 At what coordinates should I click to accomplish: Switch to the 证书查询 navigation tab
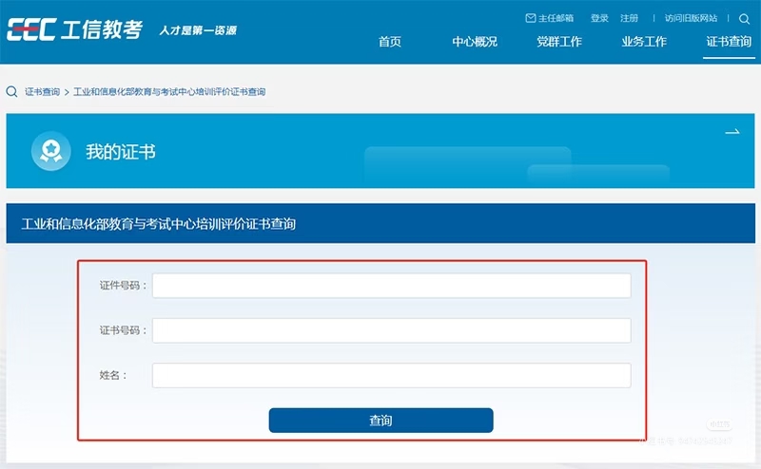pyautogui.click(x=729, y=42)
